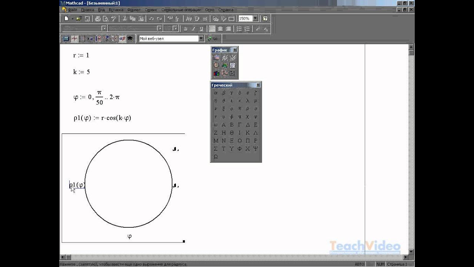The width and height of the screenshot is (474, 267).
Task: Open the Справка menu
Action: [226, 10]
